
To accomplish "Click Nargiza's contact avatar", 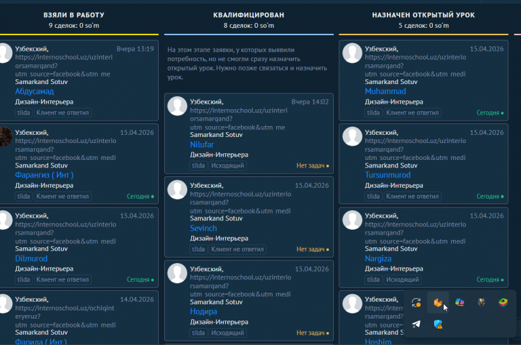I will pos(352,220).
